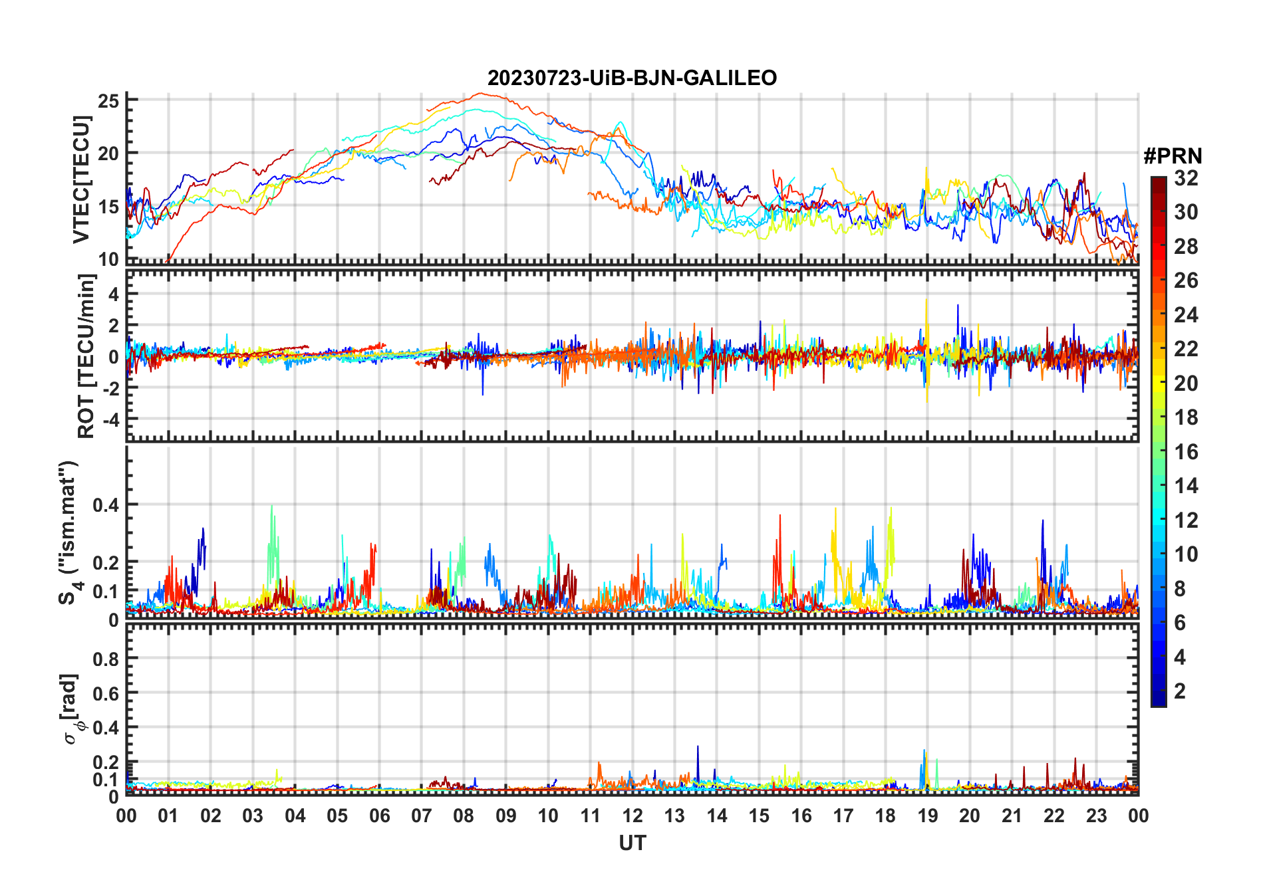1265x884 pixels.
Task: Select colorbar tick label 32
Action: coord(1186,178)
